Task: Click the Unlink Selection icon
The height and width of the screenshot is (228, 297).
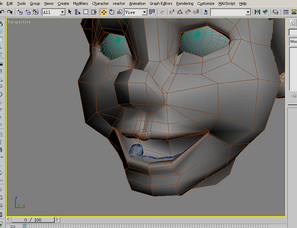Action: coord(28,12)
